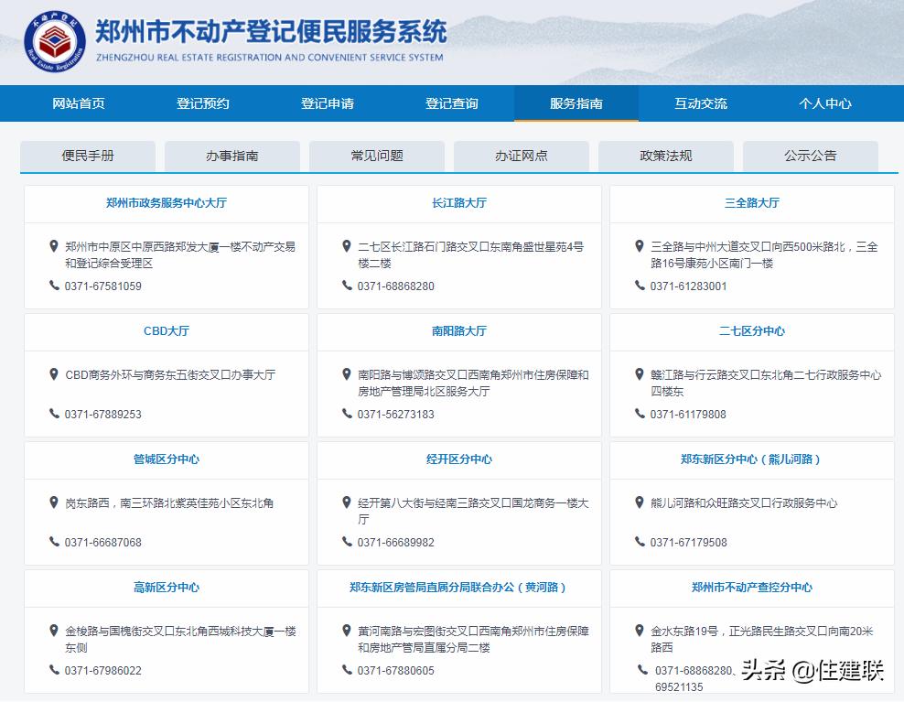The height and width of the screenshot is (702, 904).
Task: Open the 三全路大厅 heading link
Action: (x=752, y=203)
